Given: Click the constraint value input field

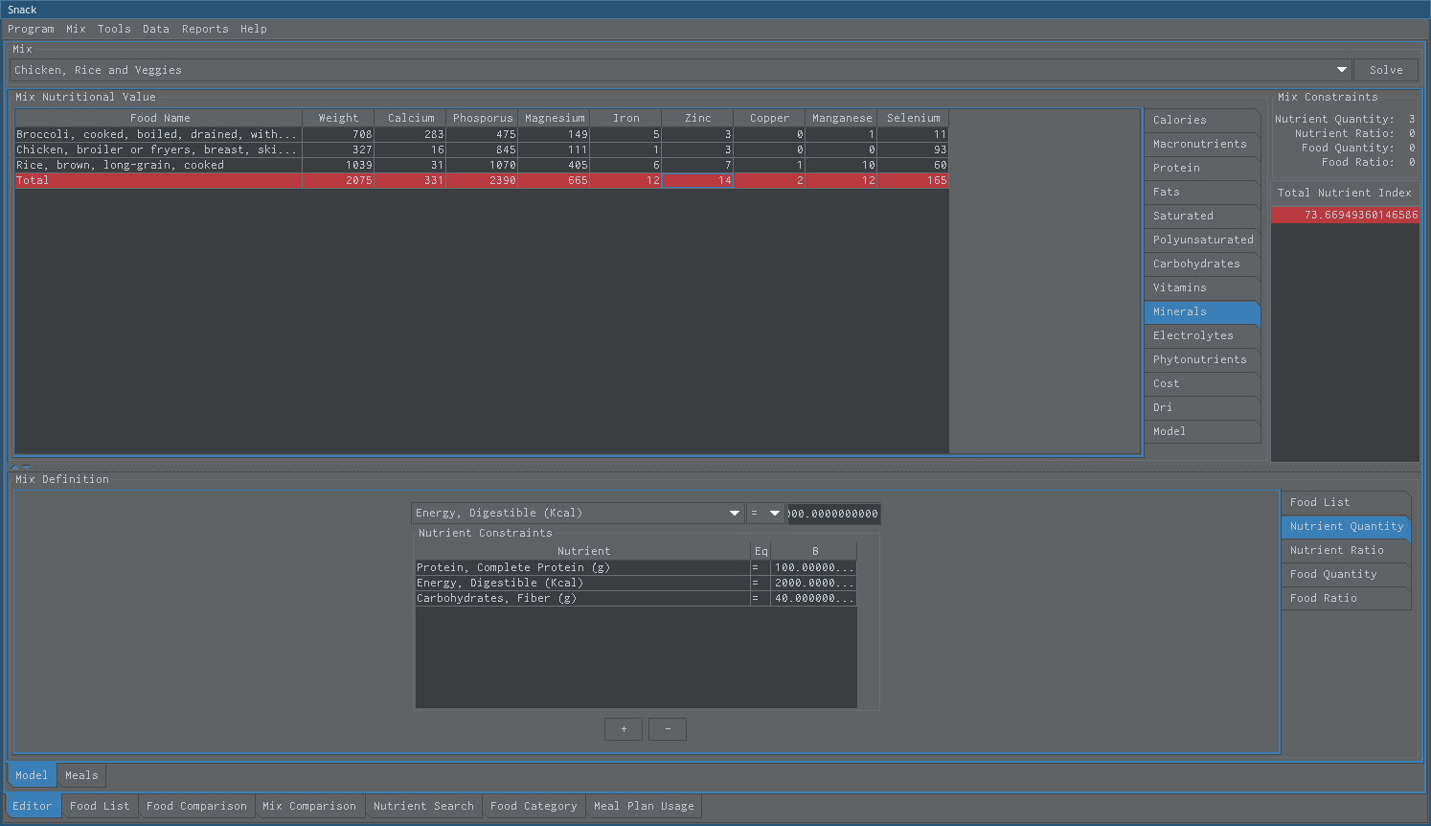Looking at the screenshot, I should click(833, 514).
